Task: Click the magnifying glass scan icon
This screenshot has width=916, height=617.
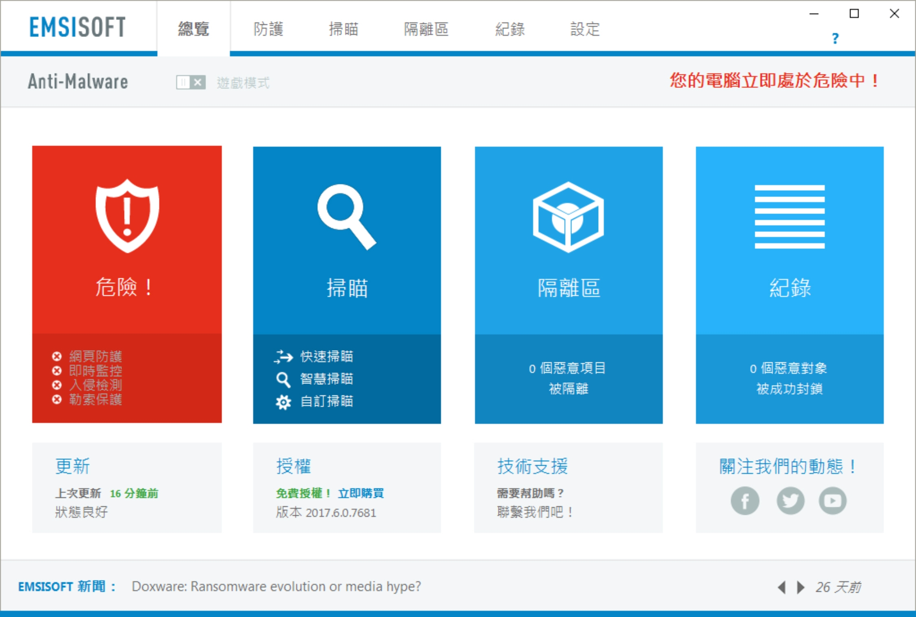Action: click(x=347, y=217)
